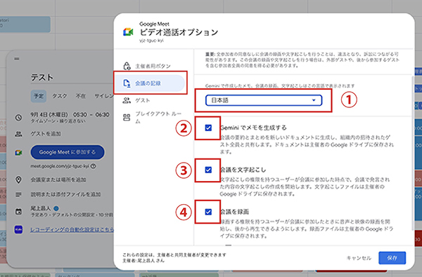Click the document icon beside 会議の記録
This screenshot has height=277, width=422.
coord(127,83)
